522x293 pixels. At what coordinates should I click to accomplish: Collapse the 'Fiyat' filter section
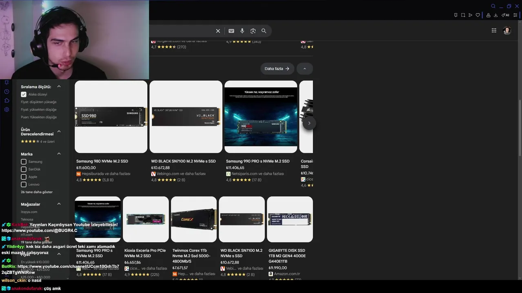(59, 254)
